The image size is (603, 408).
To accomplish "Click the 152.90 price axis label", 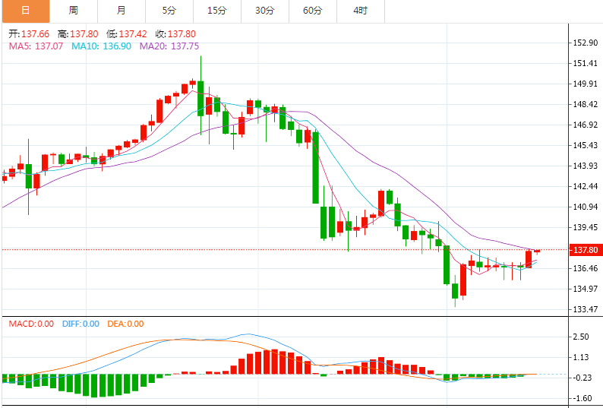I will 586,43.
